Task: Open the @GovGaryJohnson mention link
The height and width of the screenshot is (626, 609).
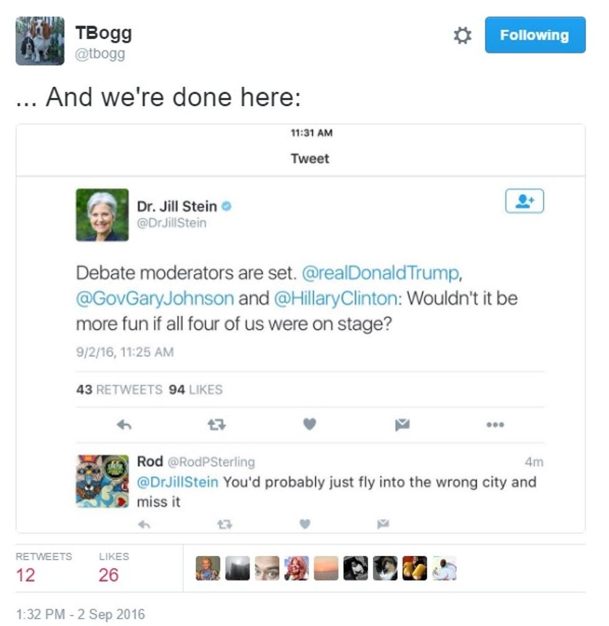Action: click(155, 299)
